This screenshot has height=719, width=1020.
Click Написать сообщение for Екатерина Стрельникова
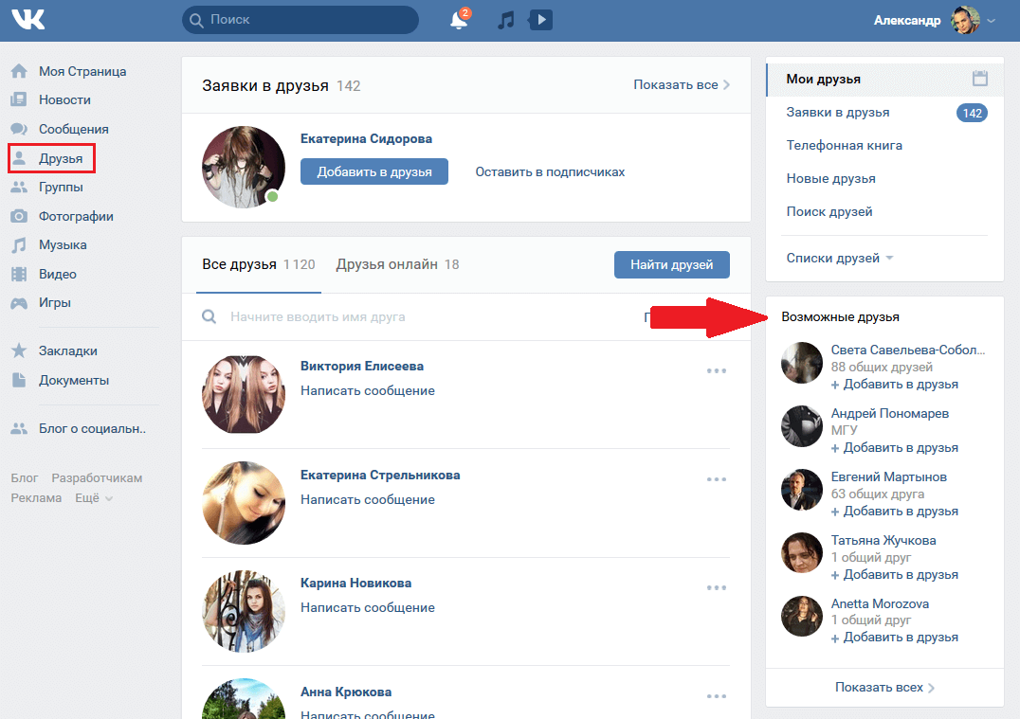368,500
